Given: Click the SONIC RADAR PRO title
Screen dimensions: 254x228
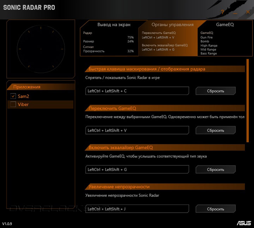Looking at the screenshot, I should [29, 7].
